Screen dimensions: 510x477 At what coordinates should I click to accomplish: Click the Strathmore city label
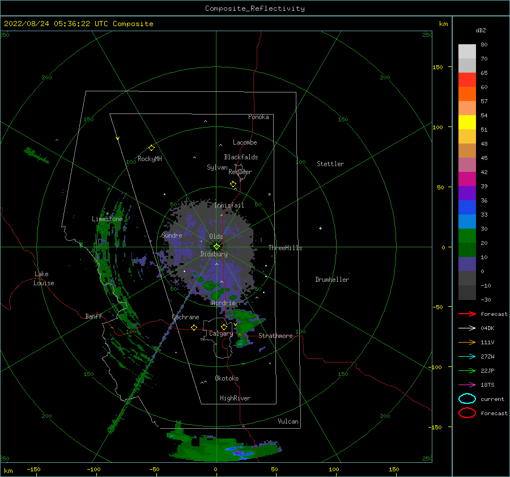pos(275,336)
